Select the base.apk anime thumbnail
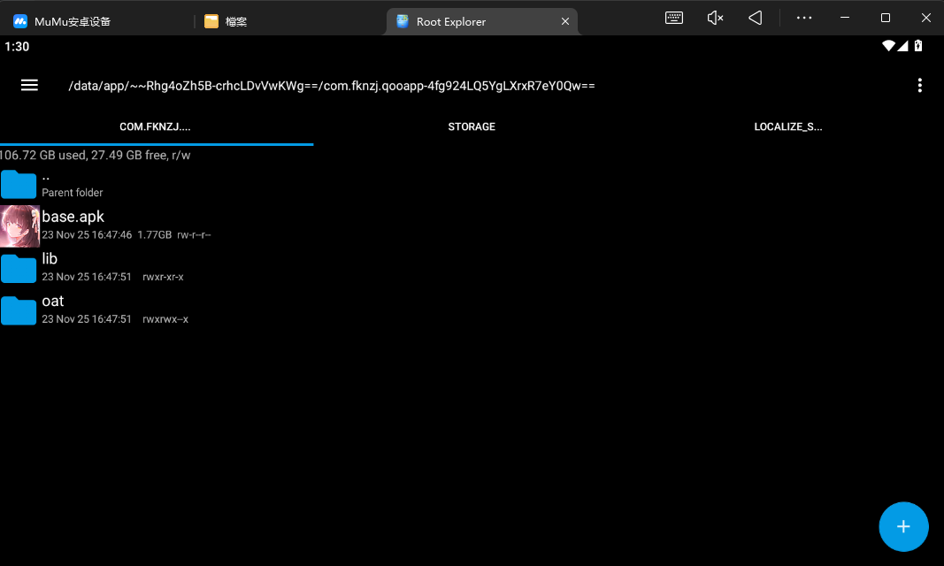Viewport: 944px width, 566px height. point(19,226)
